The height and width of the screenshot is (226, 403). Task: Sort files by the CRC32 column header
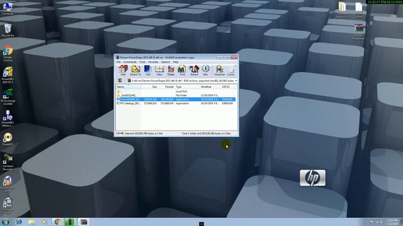click(229, 87)
